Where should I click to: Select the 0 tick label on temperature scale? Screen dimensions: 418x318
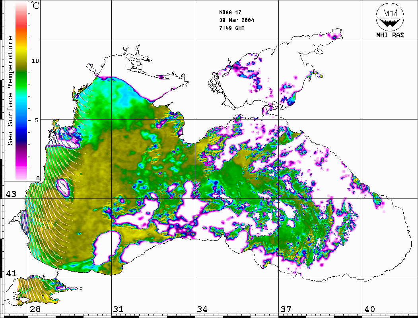pyautogui.click(x=38, y=179)
